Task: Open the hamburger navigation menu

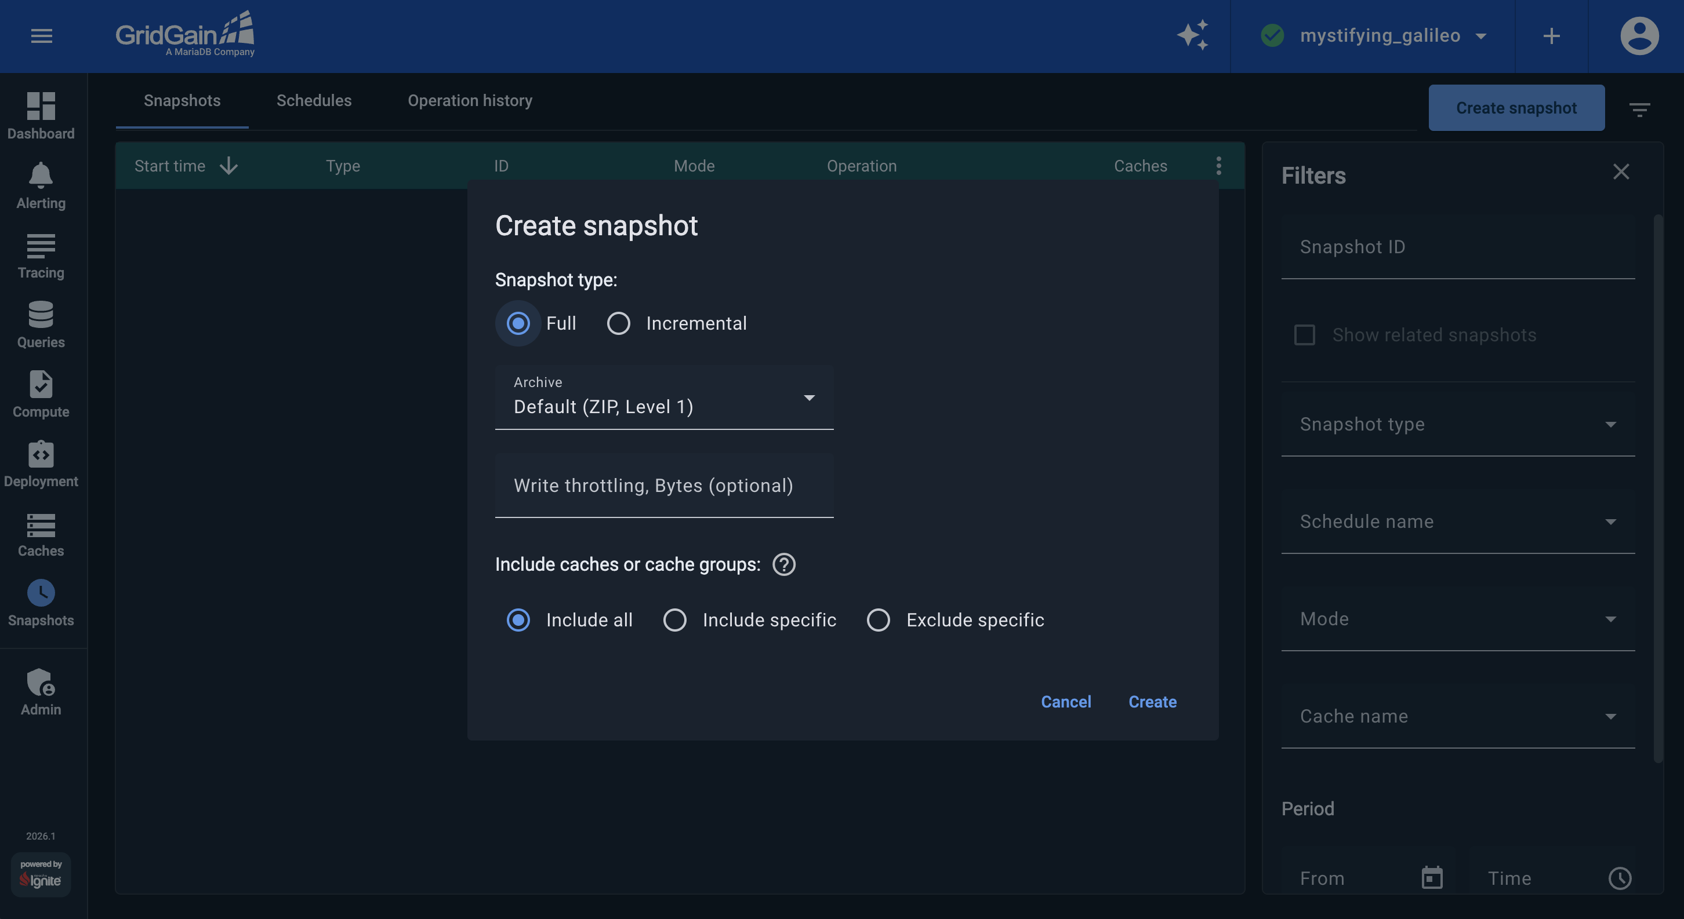Action: click(41, 36)
